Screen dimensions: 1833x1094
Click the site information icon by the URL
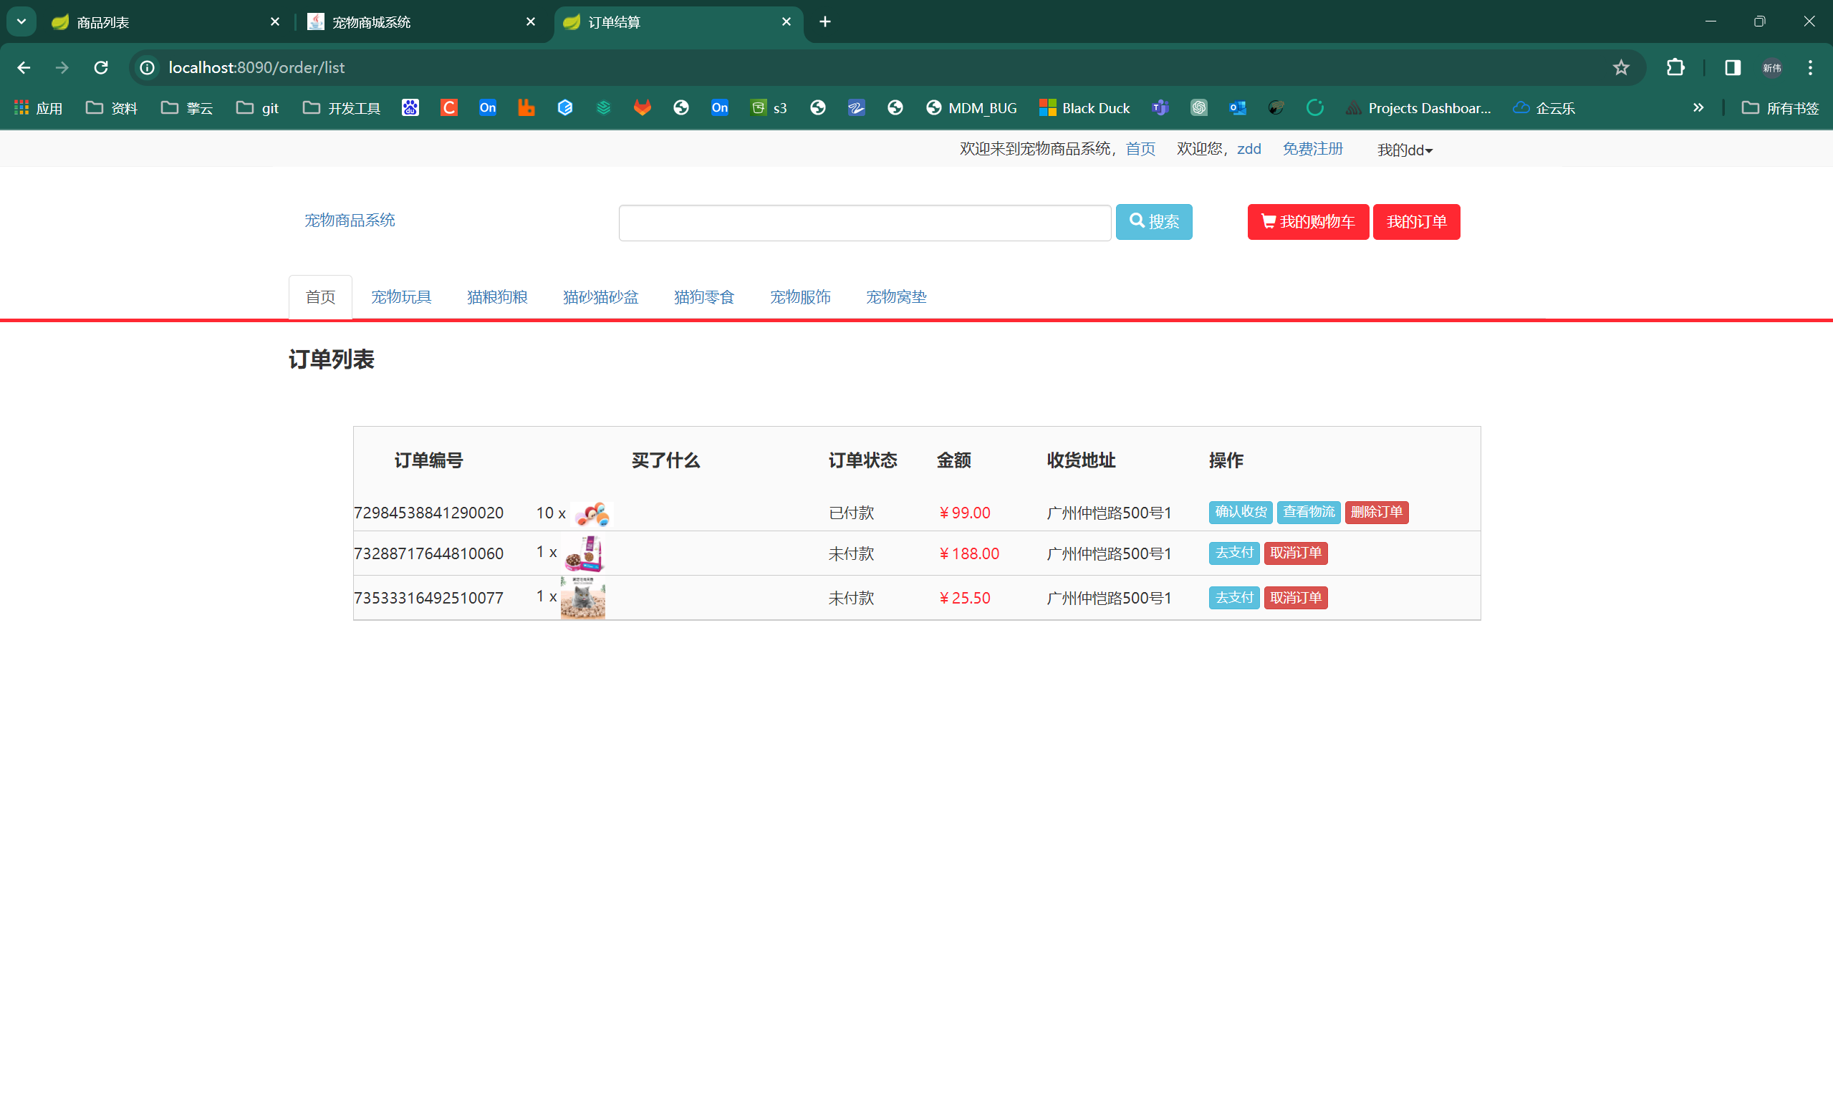pos(148,68)
